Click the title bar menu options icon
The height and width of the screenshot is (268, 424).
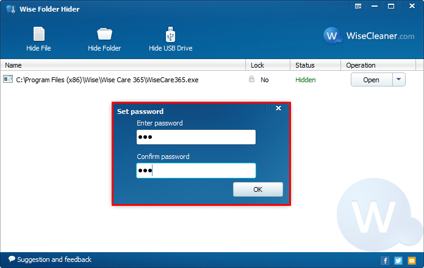(x=358, y=6)
